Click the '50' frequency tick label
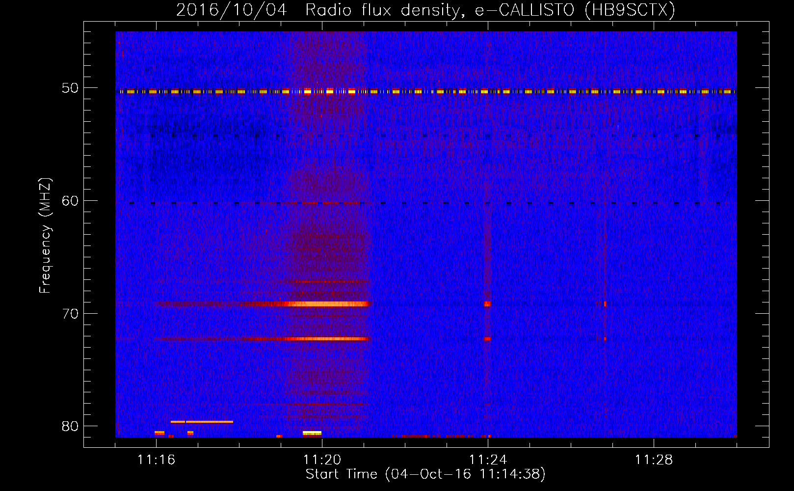This screenshot has width=794, height=491. click(70, 88)
